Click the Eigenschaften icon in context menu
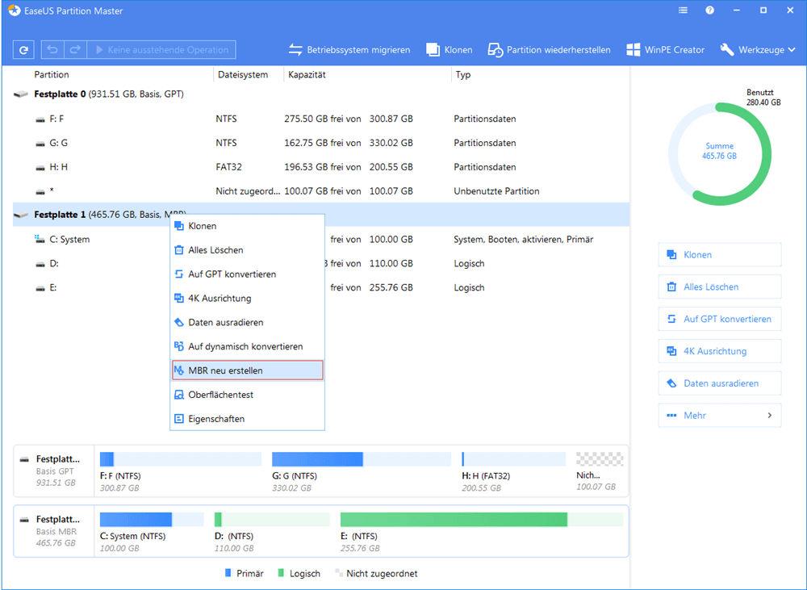 click(x=179, y=419)
